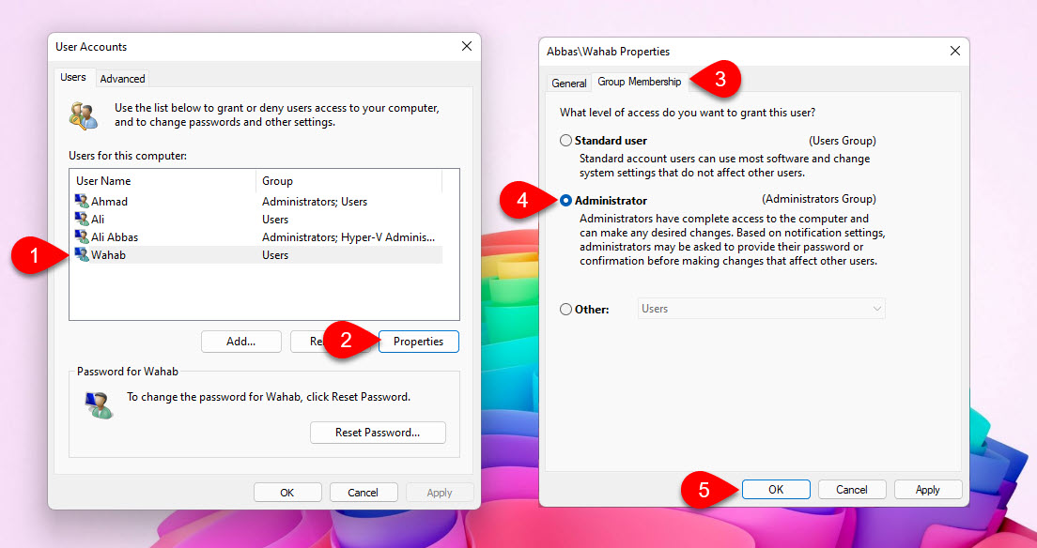Open the General tab in Wahab Properties
Image resolution: width=1037 pixels, height=548 pixels.
pyautogui.click(x=569, y=84)
